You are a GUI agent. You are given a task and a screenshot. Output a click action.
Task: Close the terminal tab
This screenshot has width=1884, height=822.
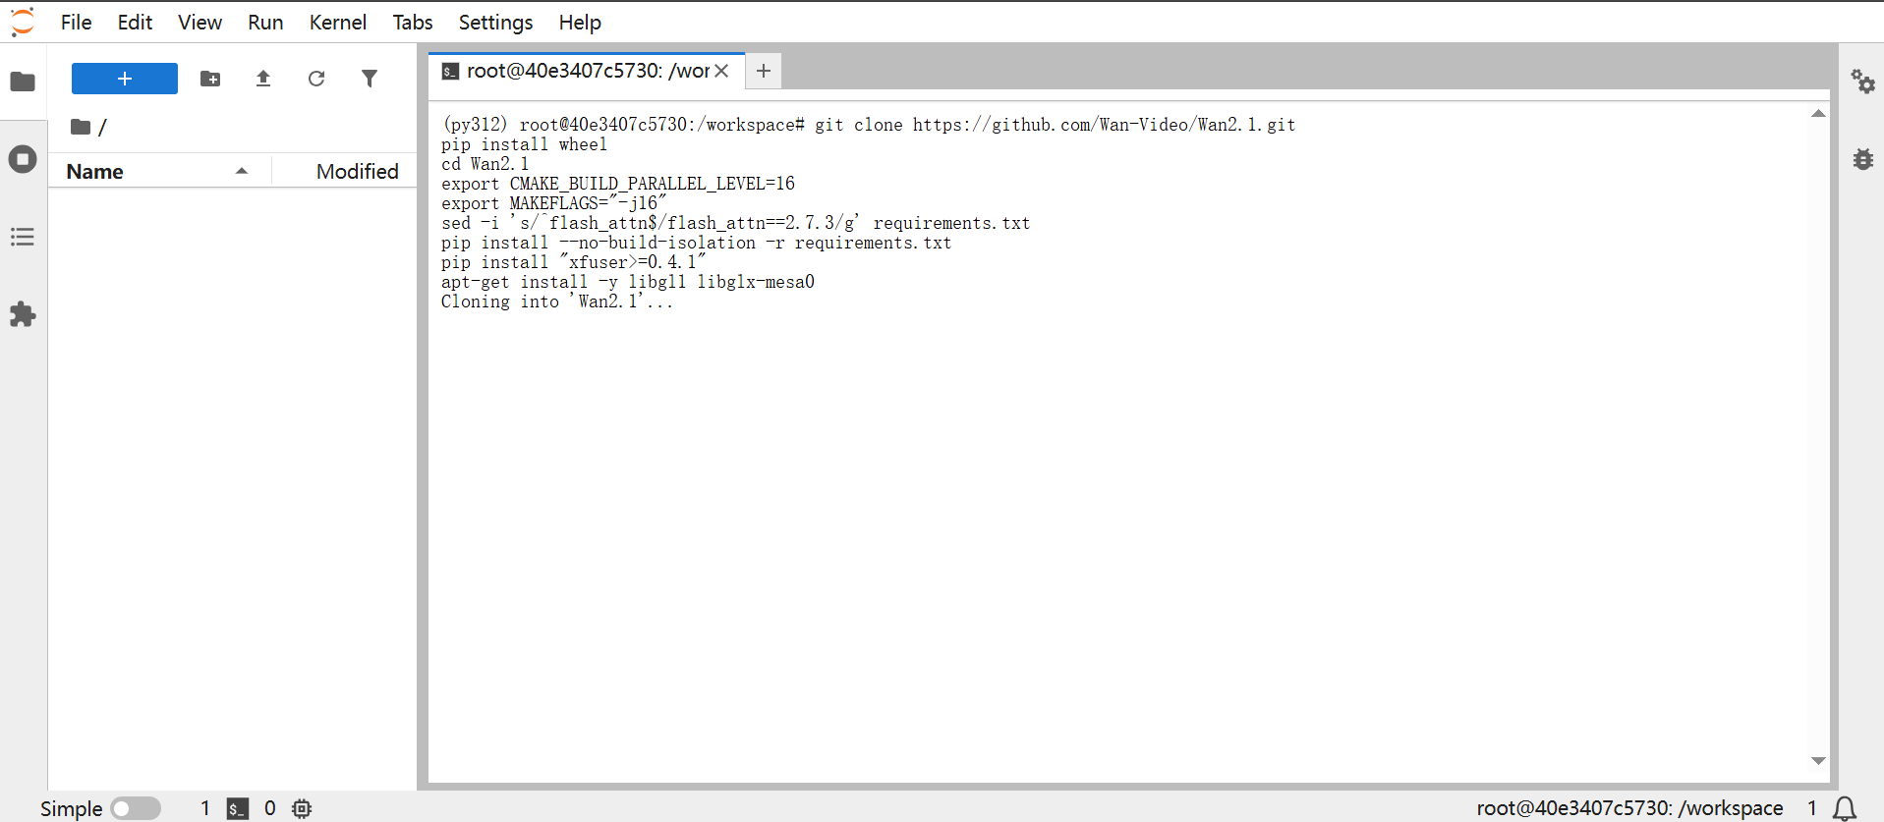click(x=721, y=71)
